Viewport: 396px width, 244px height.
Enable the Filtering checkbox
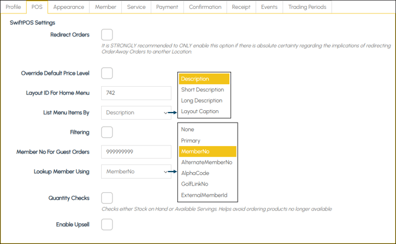107,132
